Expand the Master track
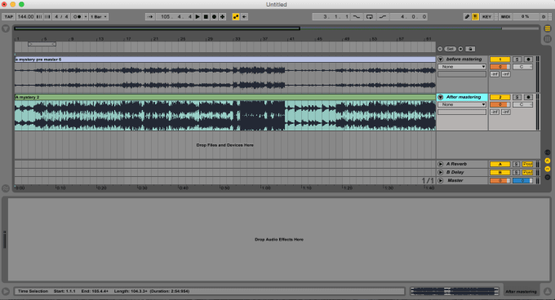This screenshot has height=300, width=555. tap(440, 180)
